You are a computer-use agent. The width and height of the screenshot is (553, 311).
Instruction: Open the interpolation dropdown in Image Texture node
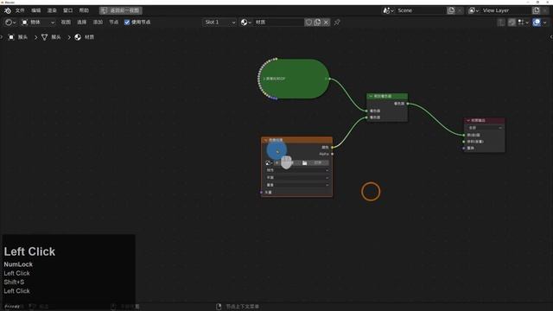pos(297,170)
